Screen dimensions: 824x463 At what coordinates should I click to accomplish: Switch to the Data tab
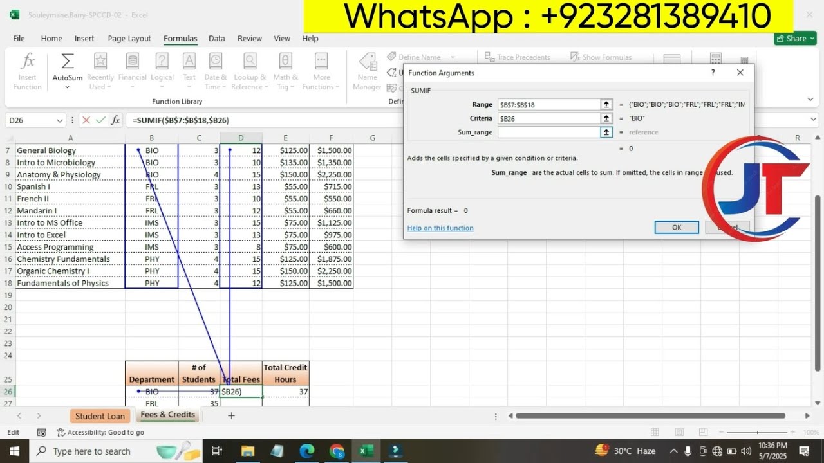pyautogui.click(x=217, y=39)
